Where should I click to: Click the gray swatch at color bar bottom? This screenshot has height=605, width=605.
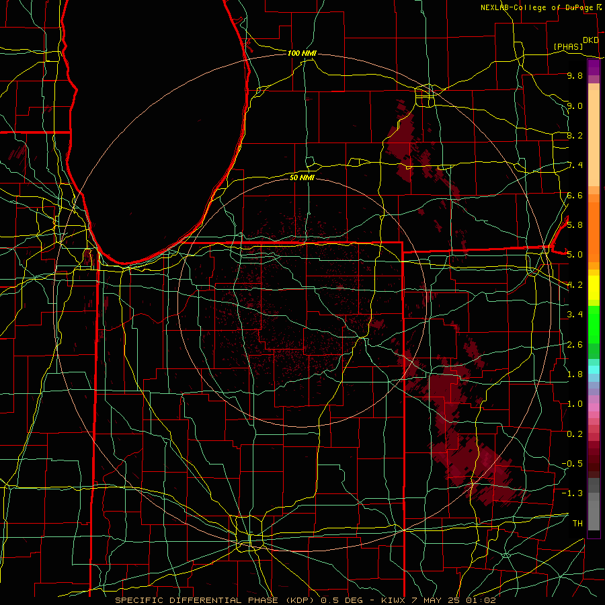(594, 515)
